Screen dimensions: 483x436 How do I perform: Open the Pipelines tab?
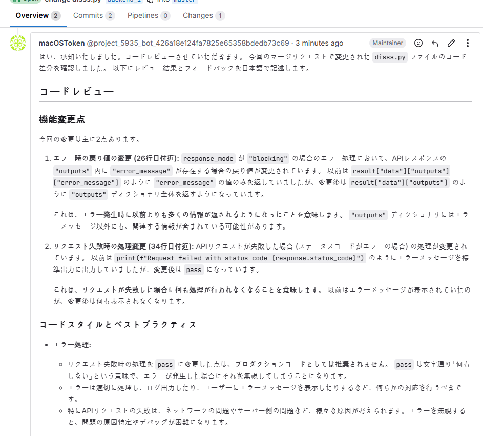[143, 16]
